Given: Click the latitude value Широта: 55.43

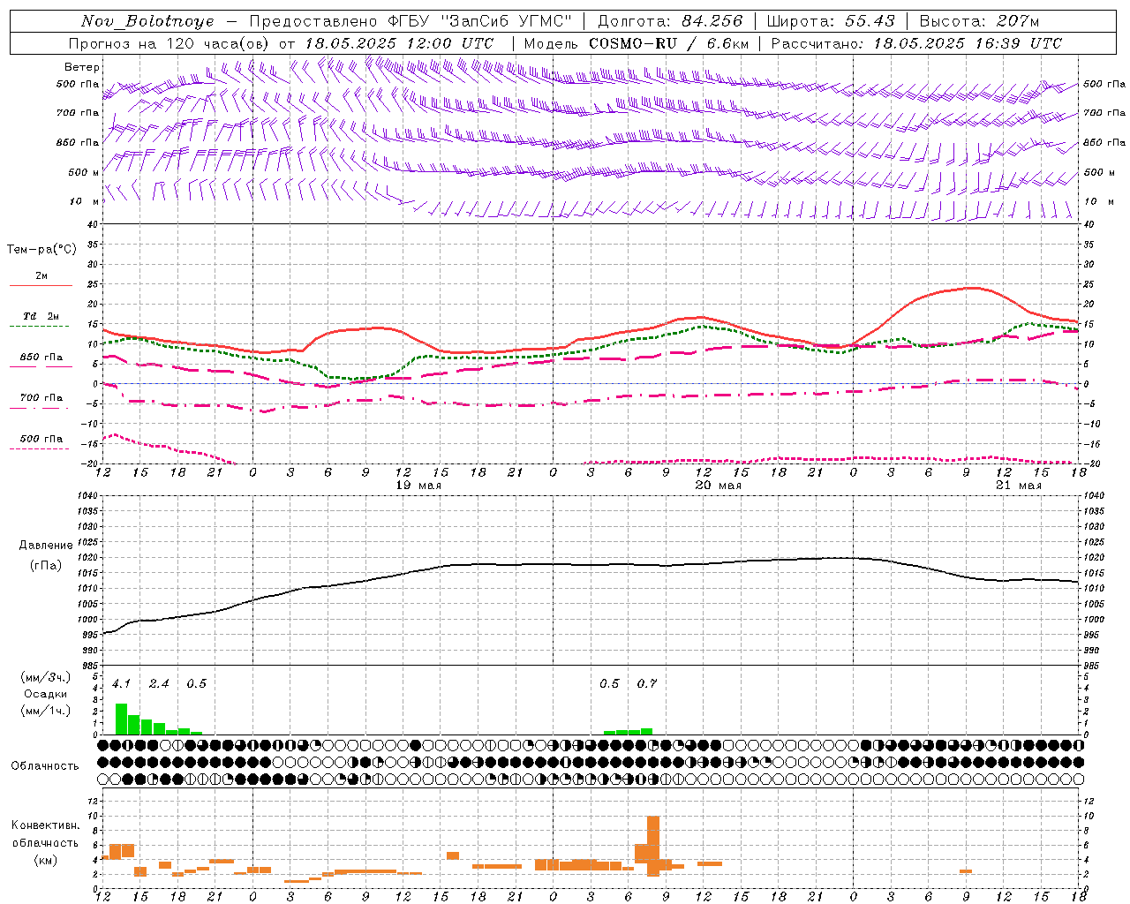Looking at the screenshot, I should tap(831, 21).
